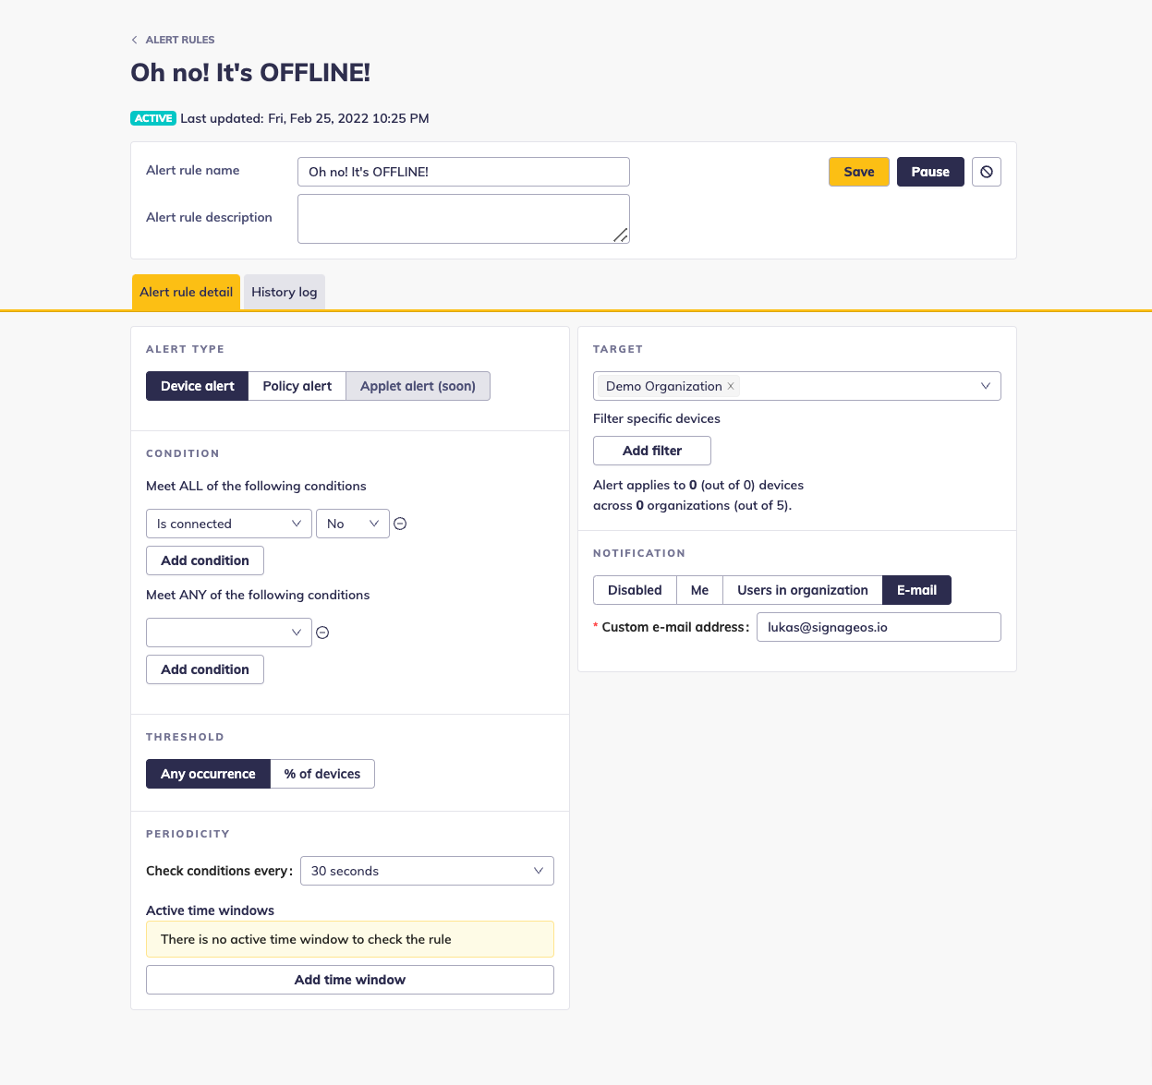1152x1085 pixels.
Task: Open the 'No' value dropdown
Action: pyautogui.click(x=353, y=524)
